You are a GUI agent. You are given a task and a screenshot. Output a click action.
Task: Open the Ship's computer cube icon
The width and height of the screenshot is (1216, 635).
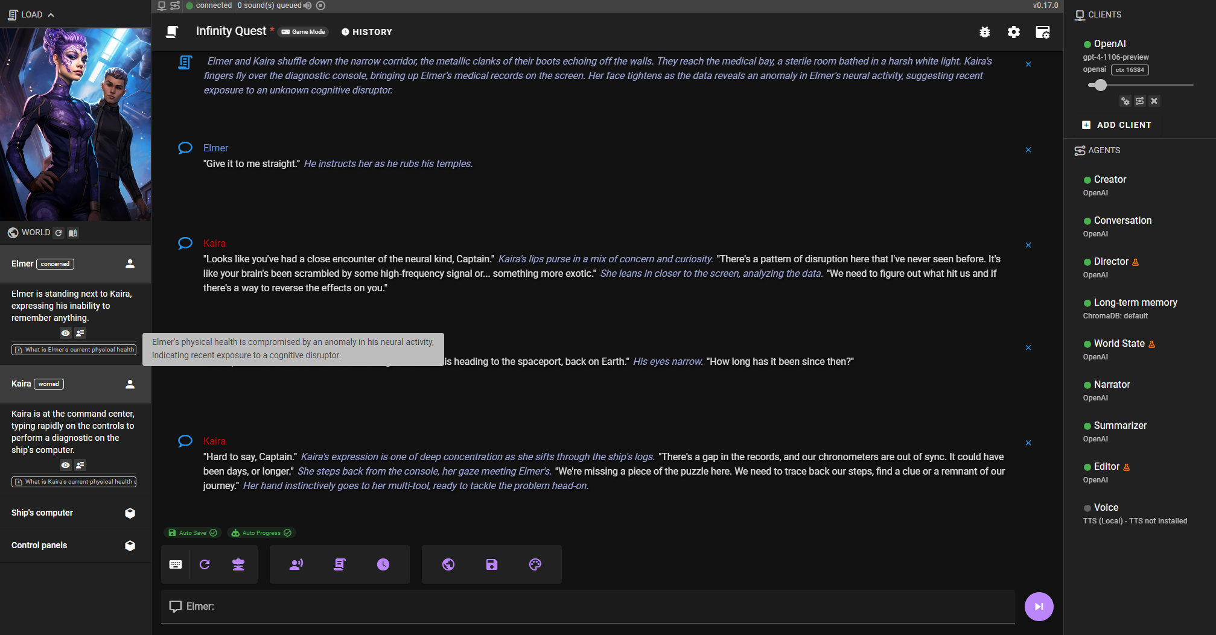click(x=130, y=513)
